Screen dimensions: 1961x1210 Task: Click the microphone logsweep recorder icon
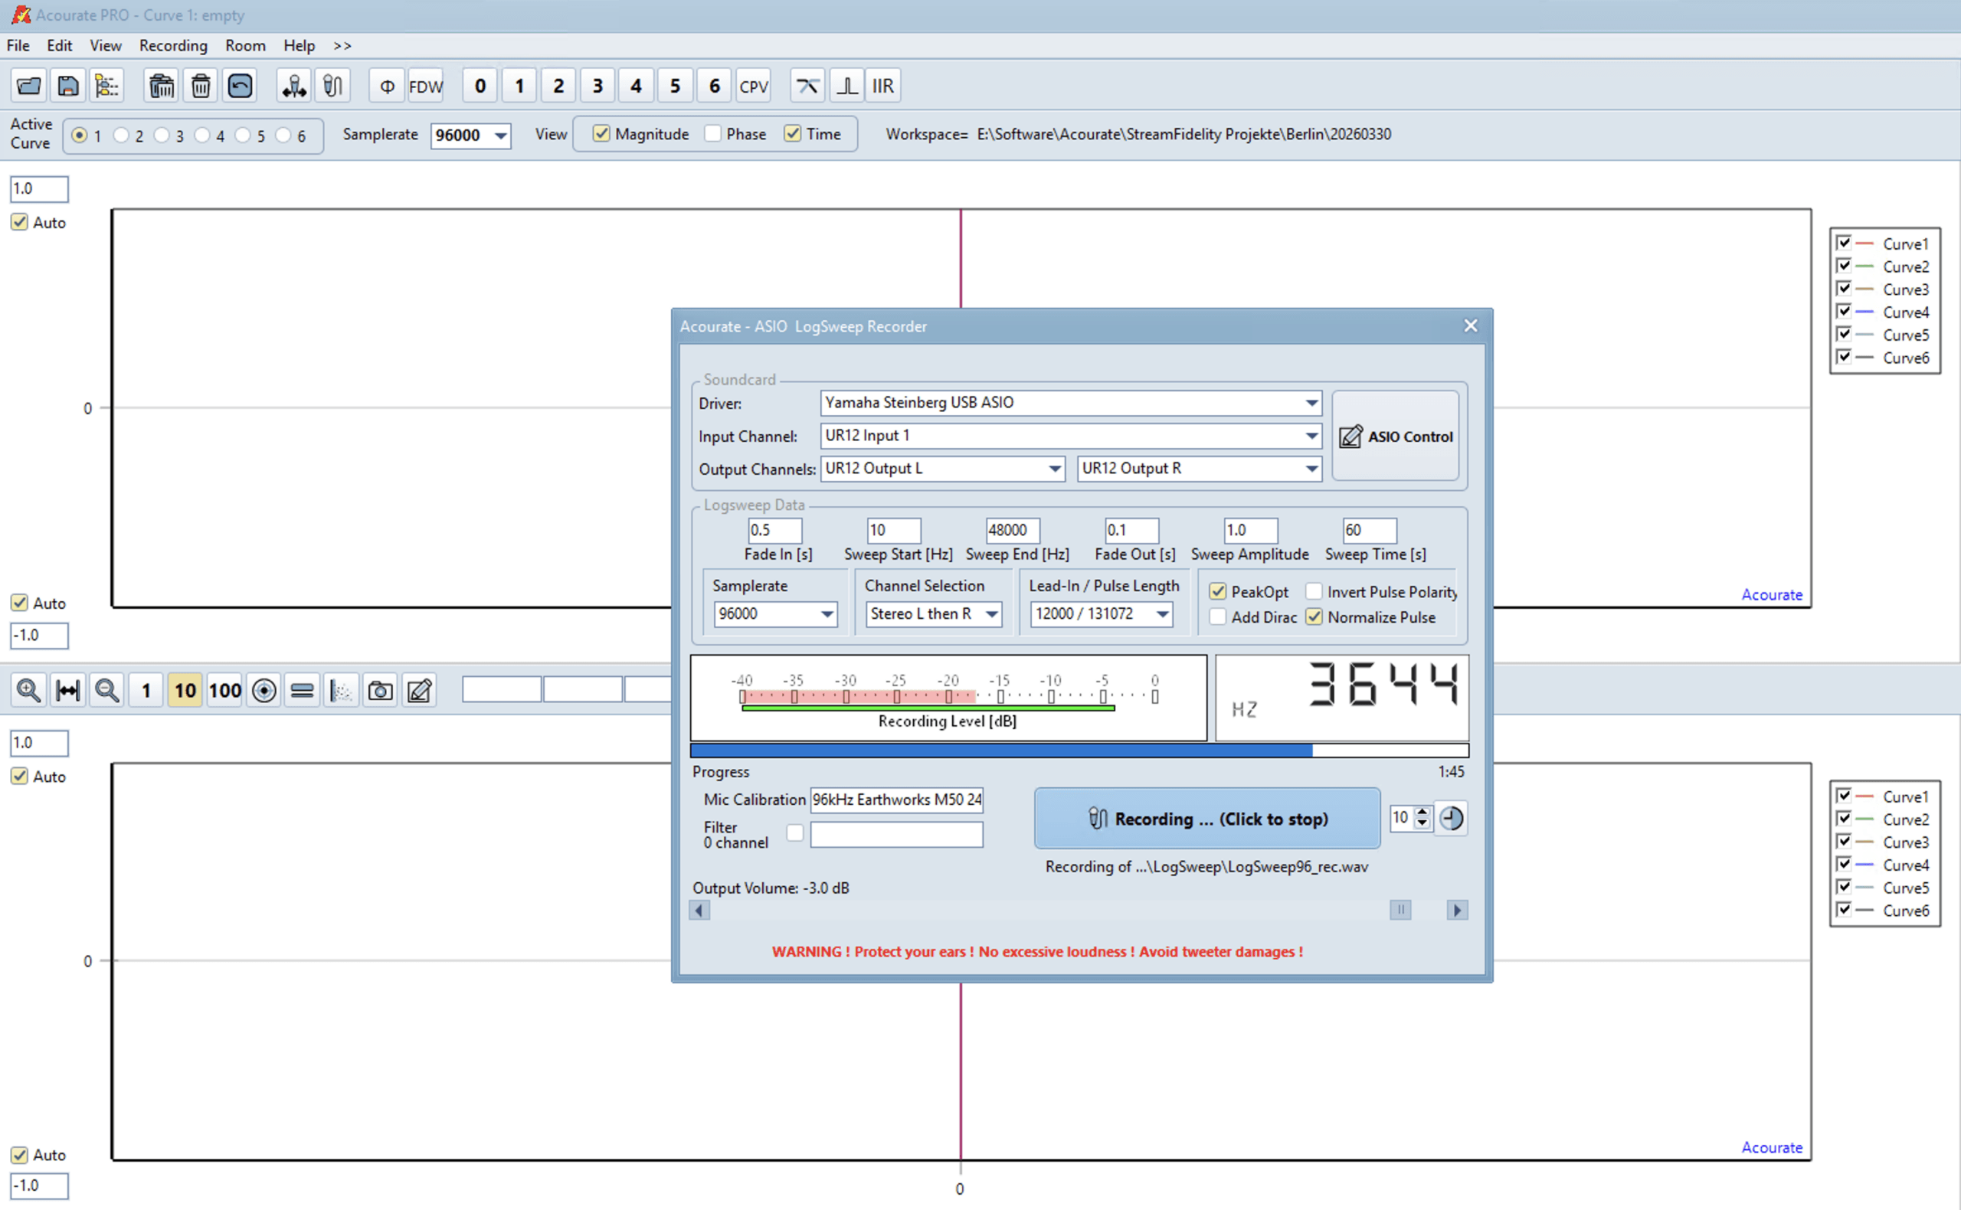(333, 86)
